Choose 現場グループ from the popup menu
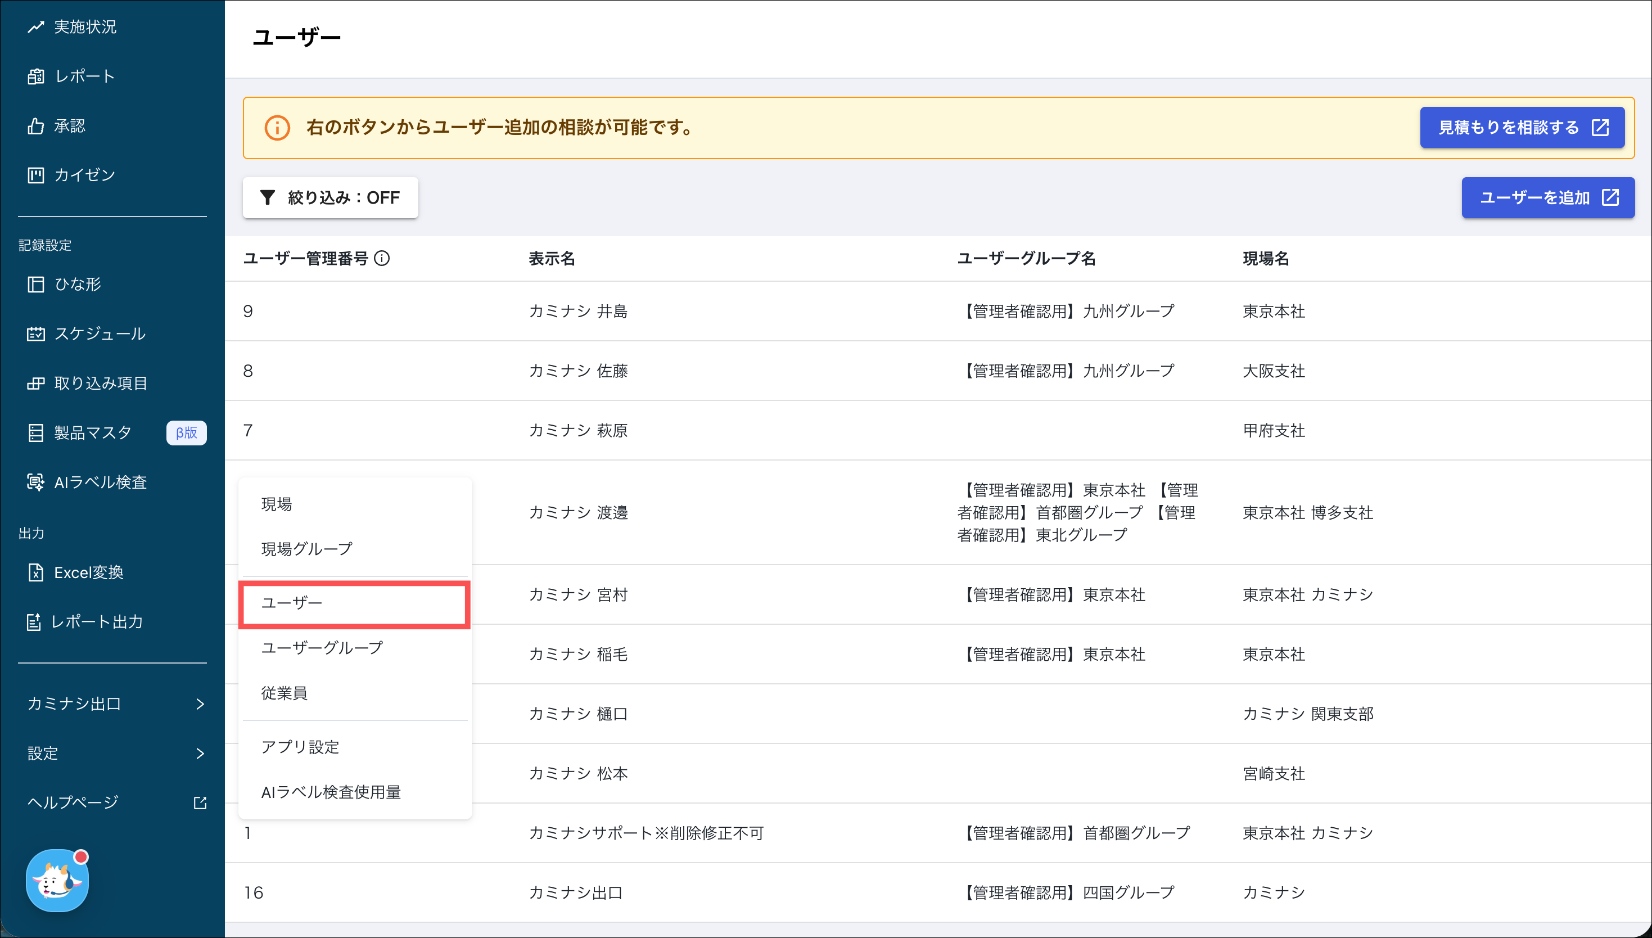This screenshot has height=938, width=1652. pyautogui.click(x=306, y=549)
